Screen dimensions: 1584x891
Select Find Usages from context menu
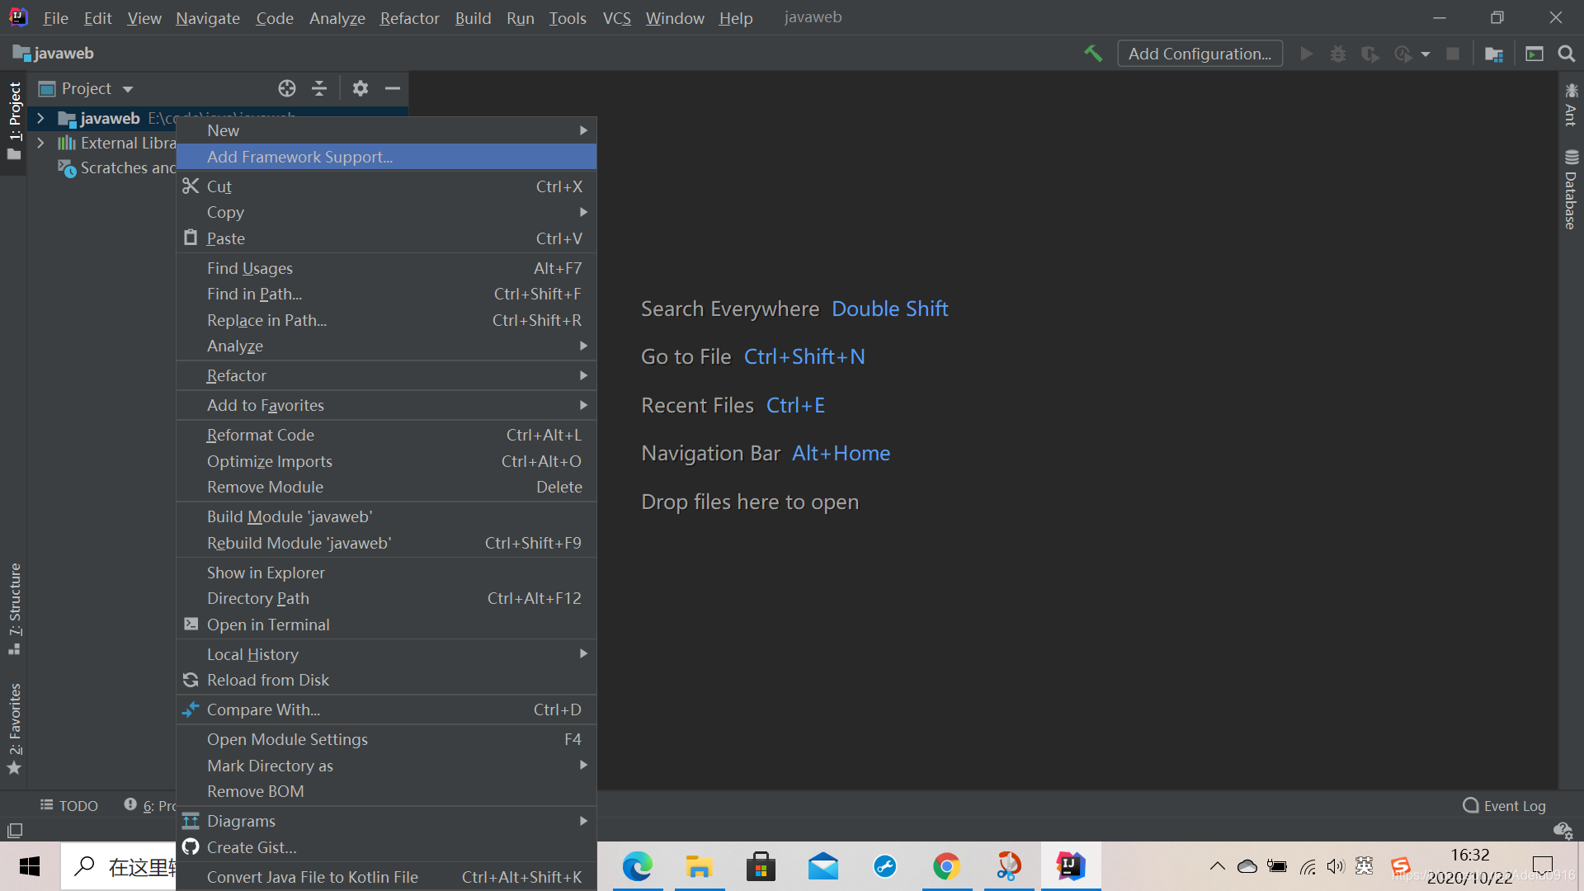tap(386, 268)
